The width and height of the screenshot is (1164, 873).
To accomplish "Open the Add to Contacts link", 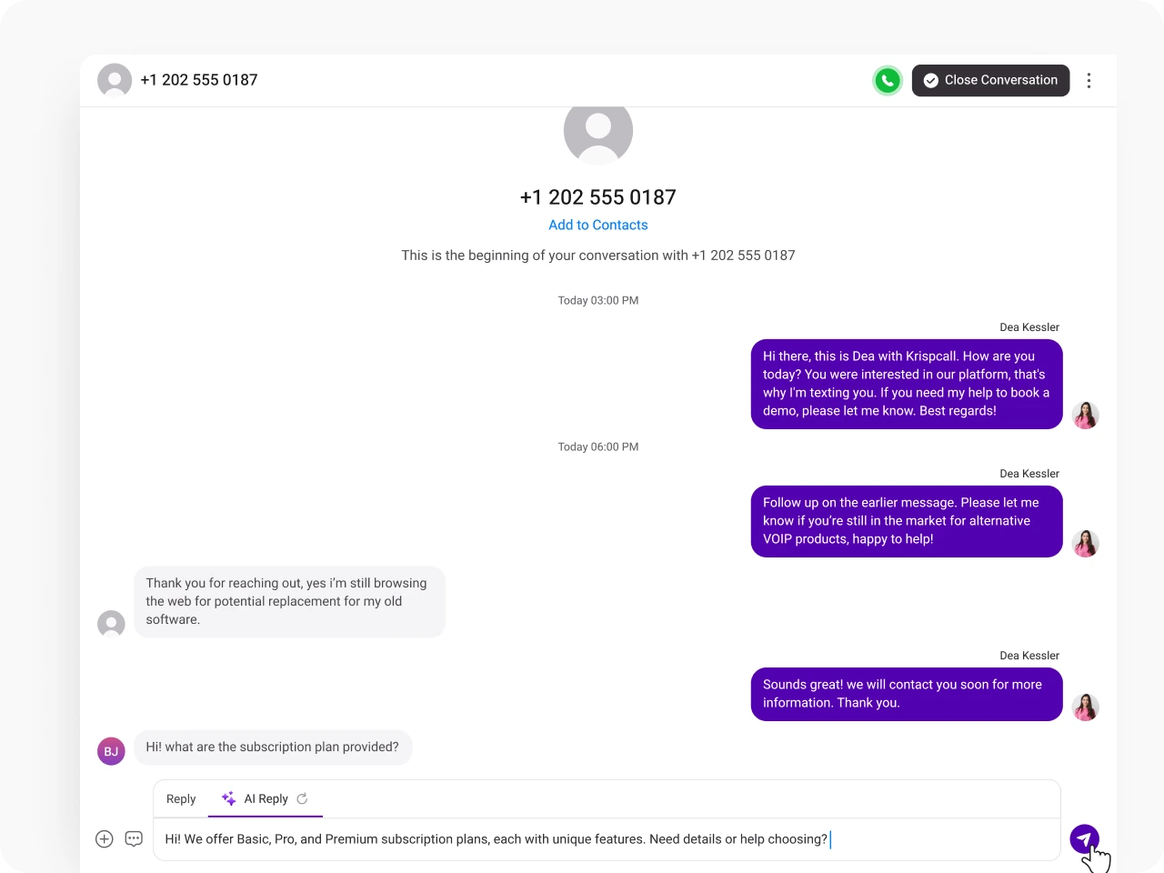I will tap(598, 225).
